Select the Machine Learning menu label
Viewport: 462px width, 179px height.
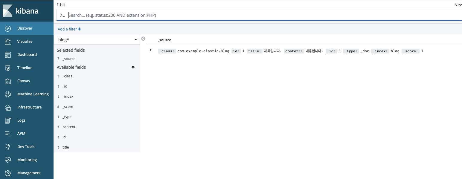(x=33, y=94)
